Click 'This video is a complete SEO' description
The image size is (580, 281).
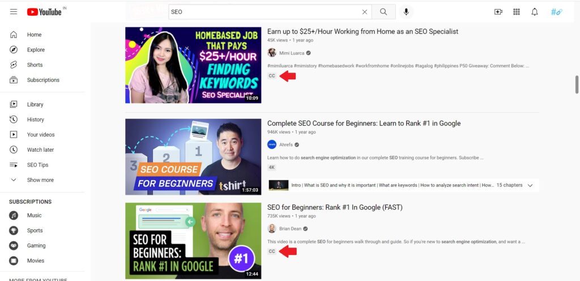point(396,242)
